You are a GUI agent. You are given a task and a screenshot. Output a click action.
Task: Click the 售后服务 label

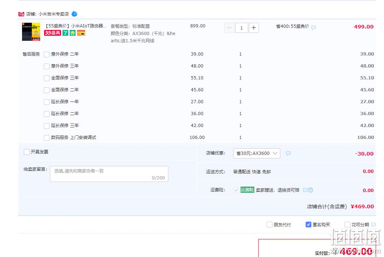click(x=31, y=54)
